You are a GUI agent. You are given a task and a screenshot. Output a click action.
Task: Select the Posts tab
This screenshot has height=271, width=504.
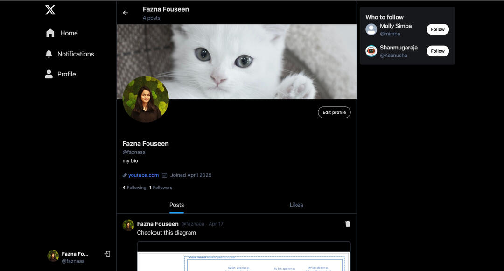176,205
